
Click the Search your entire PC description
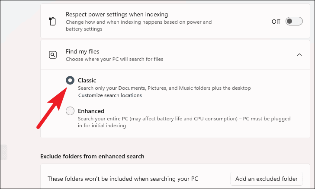click(x=184, y=122)
